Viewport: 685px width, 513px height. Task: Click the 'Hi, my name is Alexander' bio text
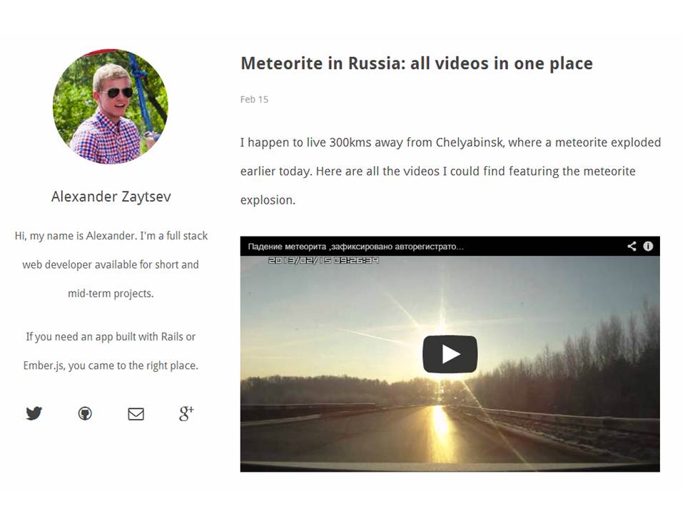tap(111, 264)
